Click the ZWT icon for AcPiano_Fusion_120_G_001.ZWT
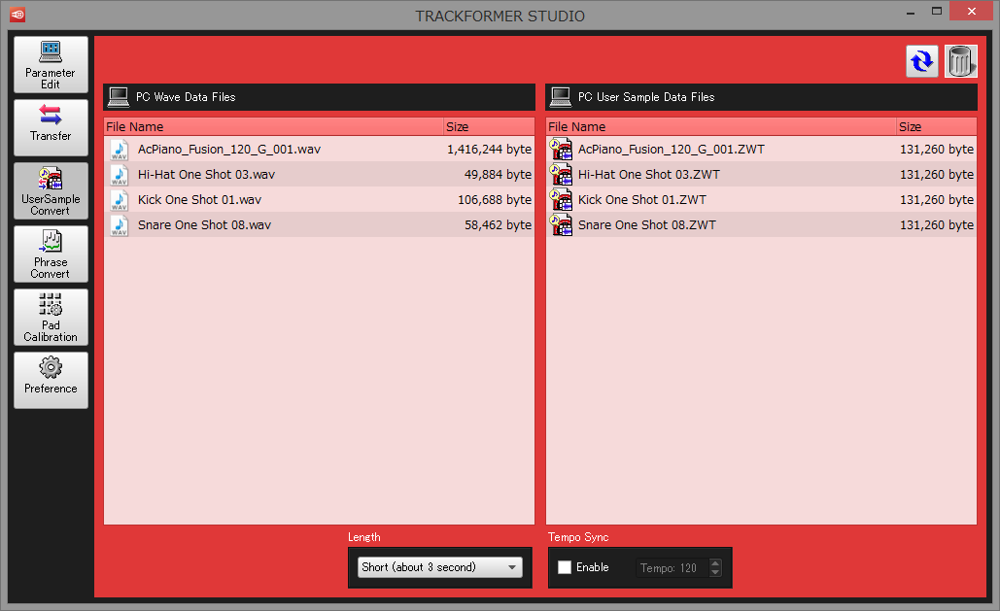Viewport: 1000px width, 611px height. tap(562, 150)
